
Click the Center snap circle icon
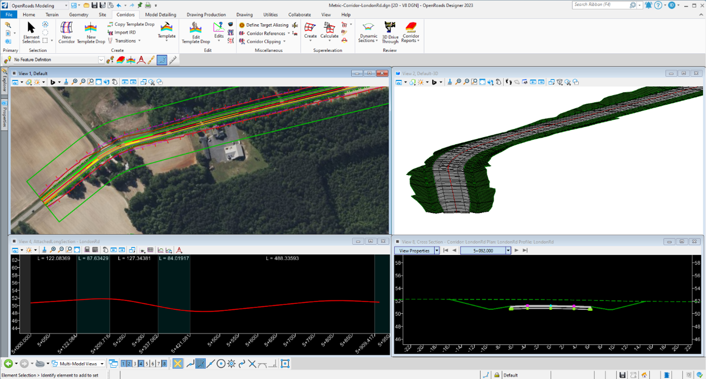(221, 364)
